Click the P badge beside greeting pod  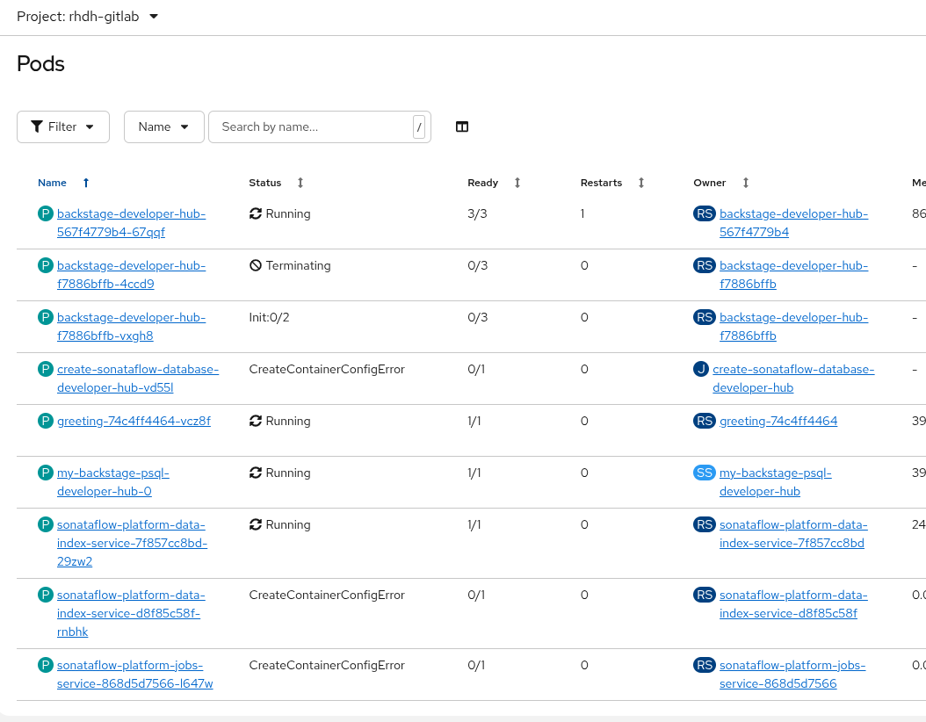tap(46, 421)
